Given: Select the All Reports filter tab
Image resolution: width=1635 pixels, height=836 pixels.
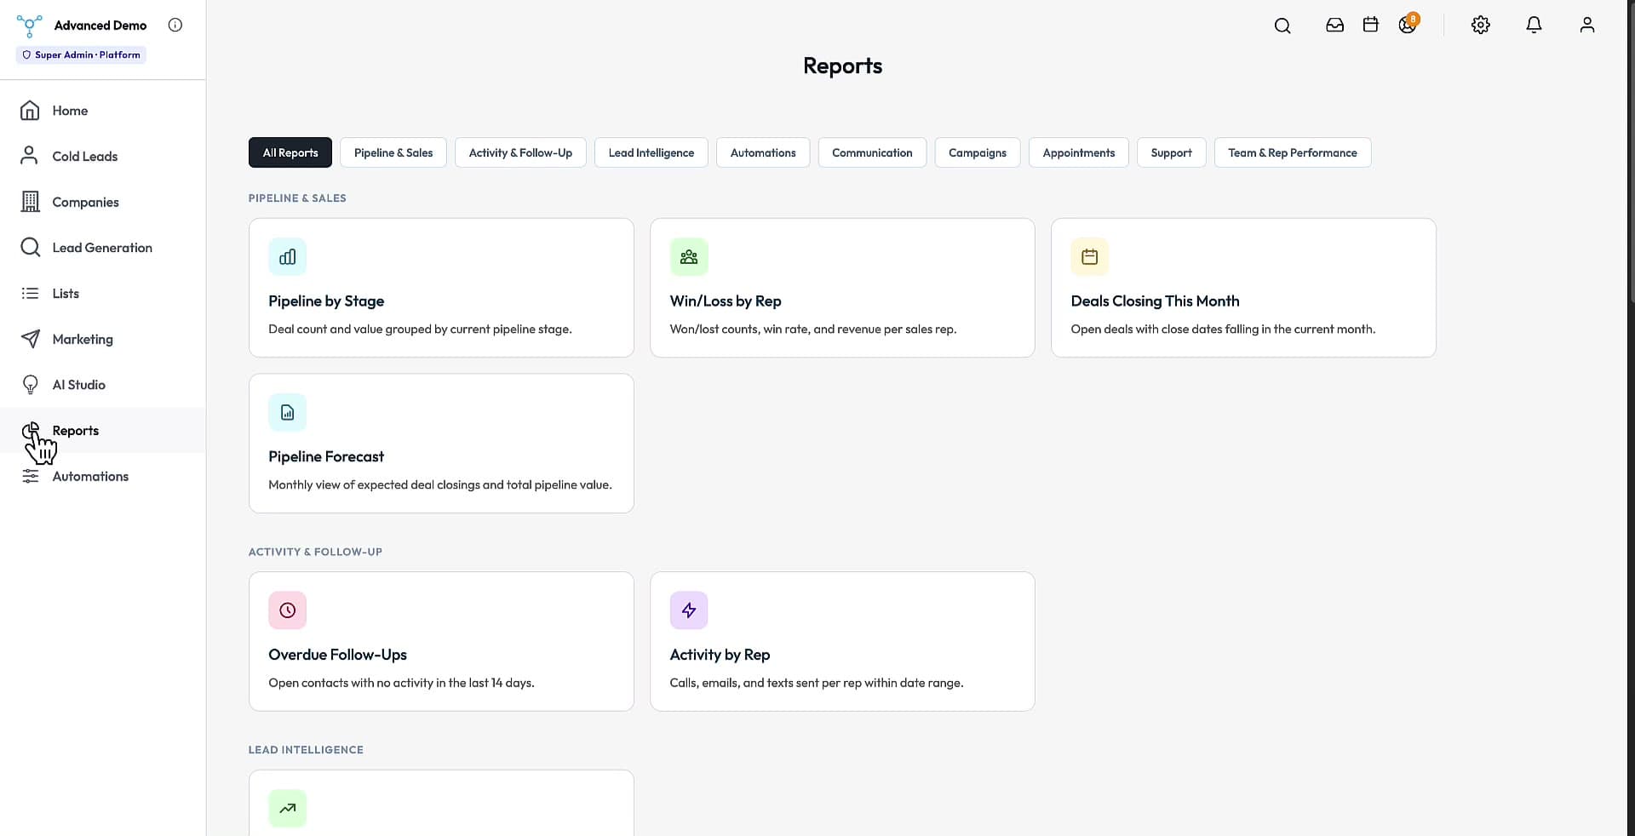Looking at the screenshot, I should pos(290,152).
